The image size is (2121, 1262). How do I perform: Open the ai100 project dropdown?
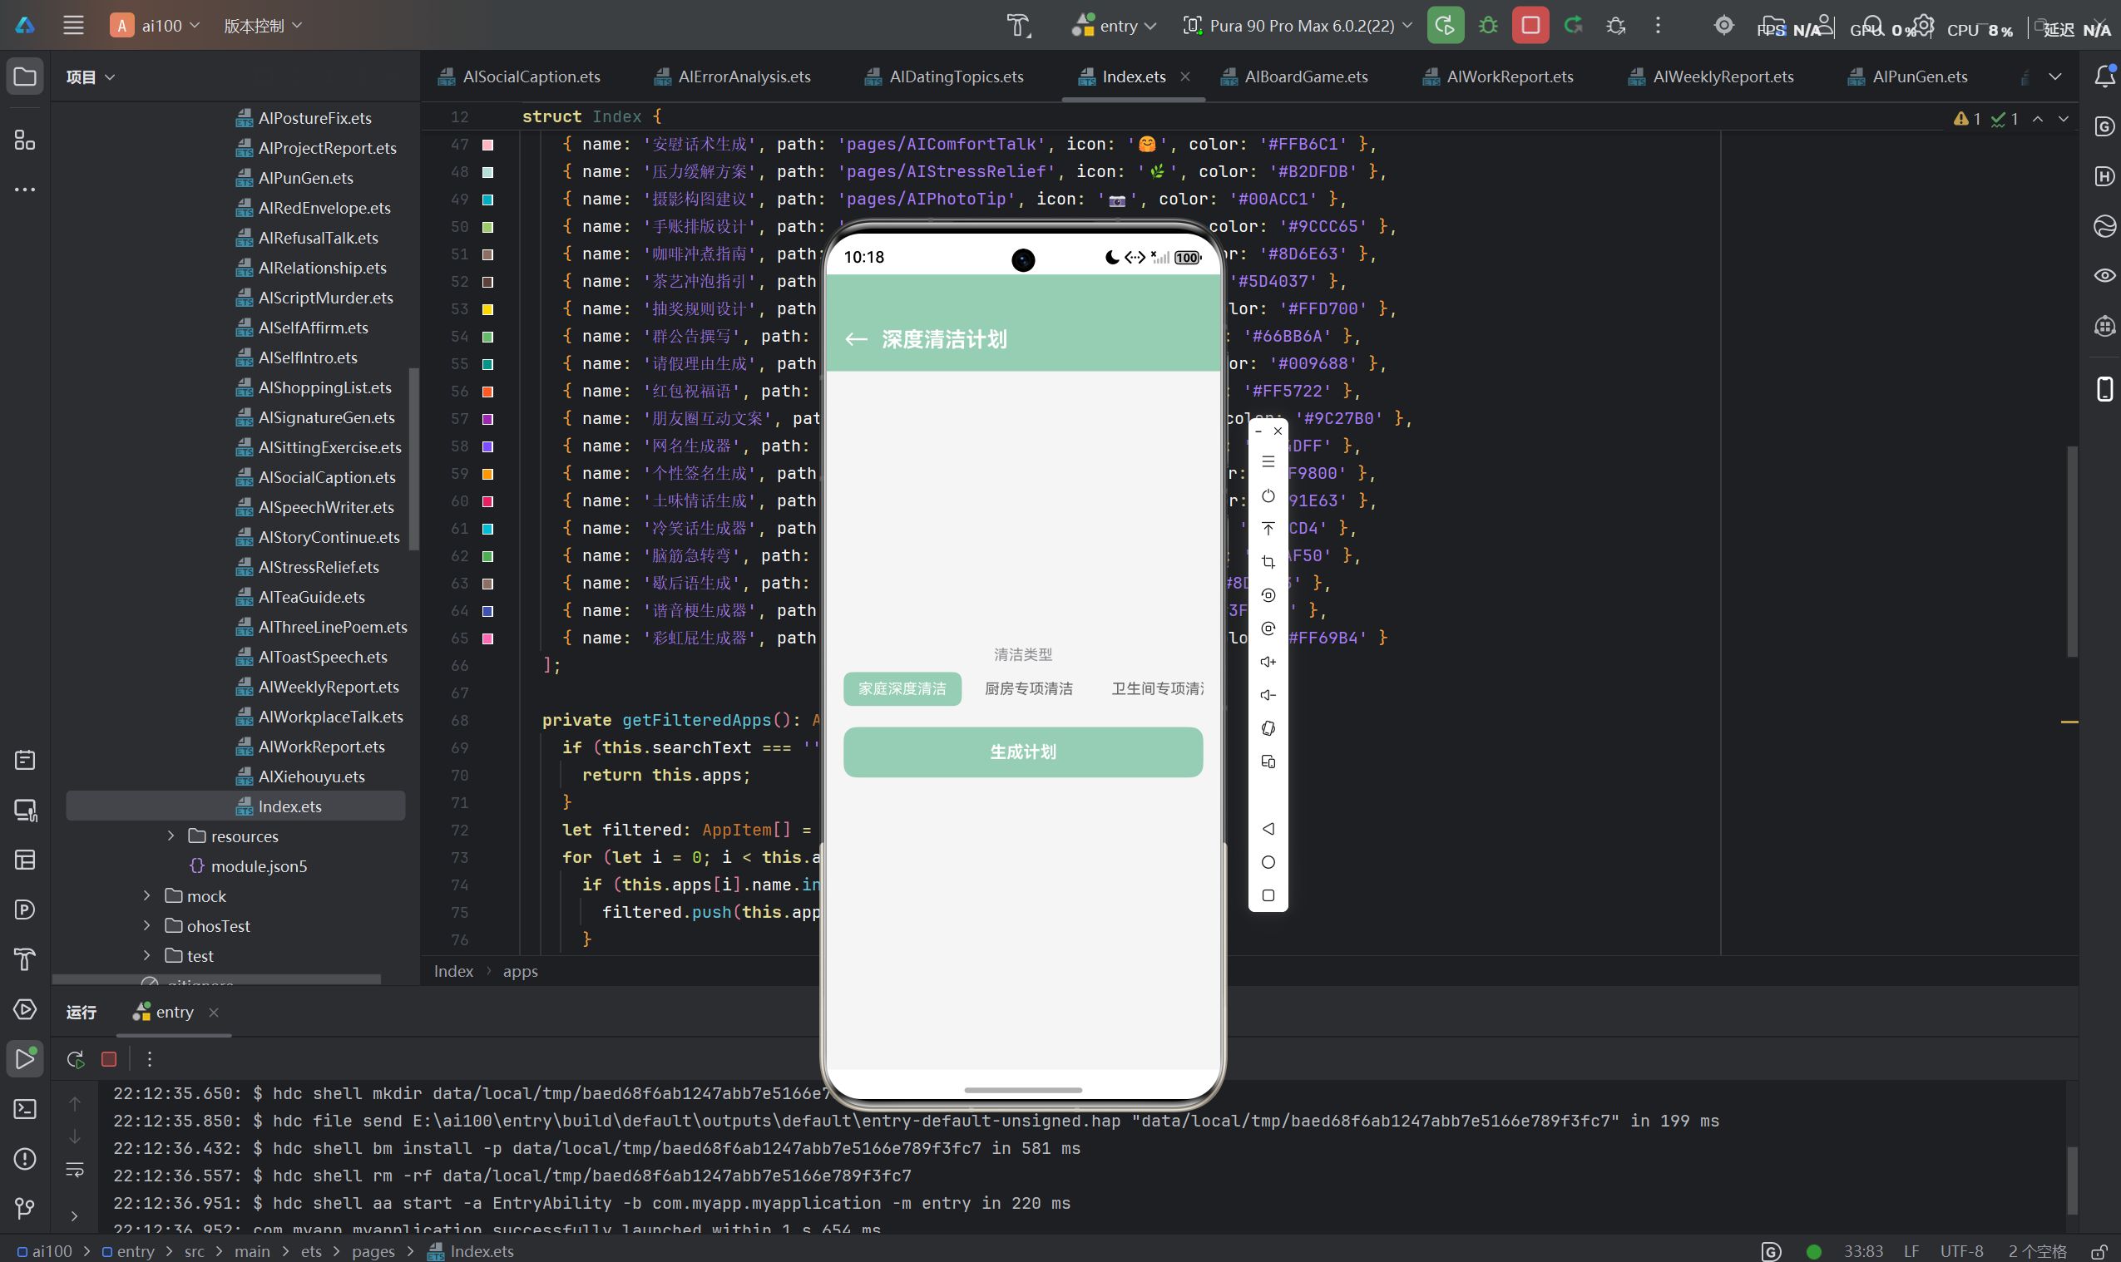(156, 26)
